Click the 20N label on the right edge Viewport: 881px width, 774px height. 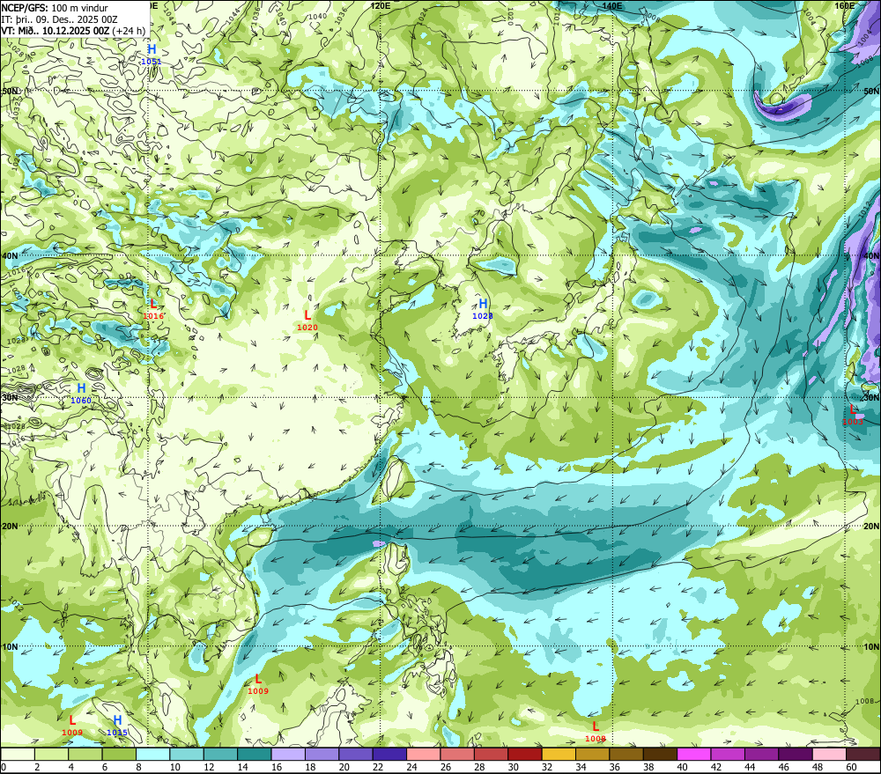pyautogui.click(x=871, y=527)
